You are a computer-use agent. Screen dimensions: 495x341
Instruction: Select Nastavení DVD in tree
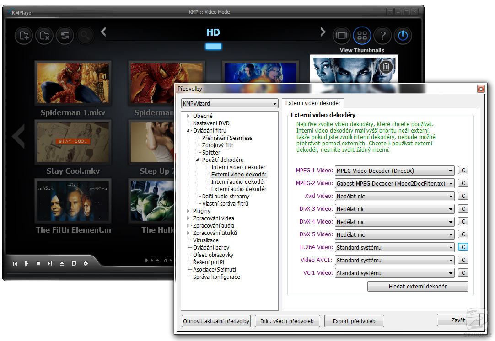(211, 123)
